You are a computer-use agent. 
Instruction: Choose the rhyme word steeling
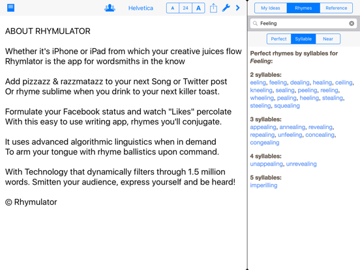pos(260,106)
